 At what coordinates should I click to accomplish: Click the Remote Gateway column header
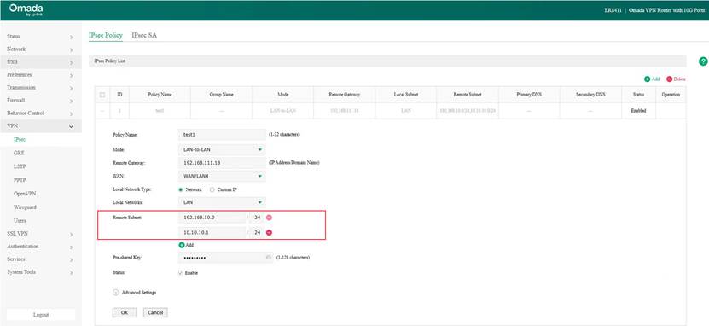pyautogui.click(x=344, y=95)
